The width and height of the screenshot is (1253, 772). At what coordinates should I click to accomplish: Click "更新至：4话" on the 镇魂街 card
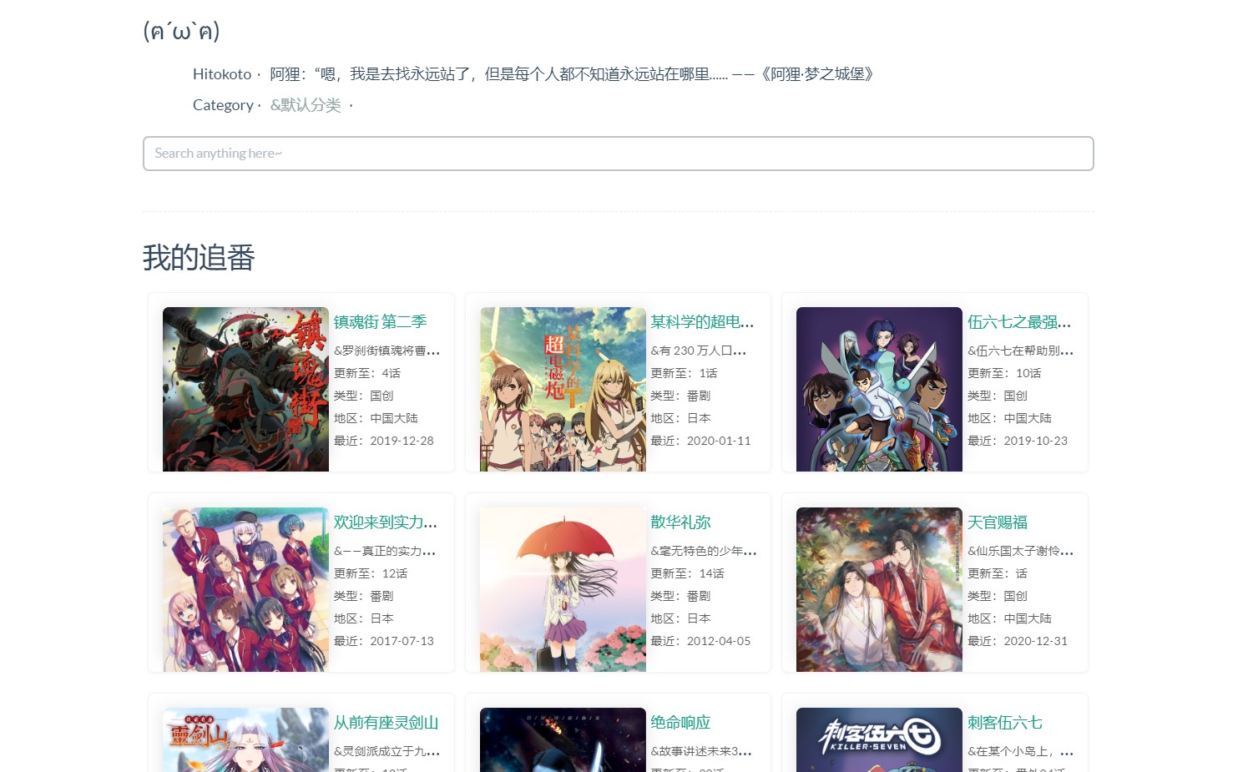point(367,373)
